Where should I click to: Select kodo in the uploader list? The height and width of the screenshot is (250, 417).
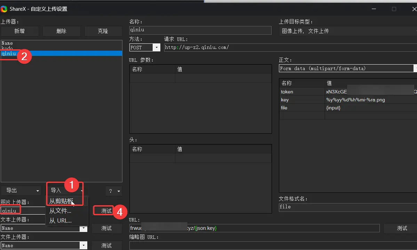[x=7, y=49]
